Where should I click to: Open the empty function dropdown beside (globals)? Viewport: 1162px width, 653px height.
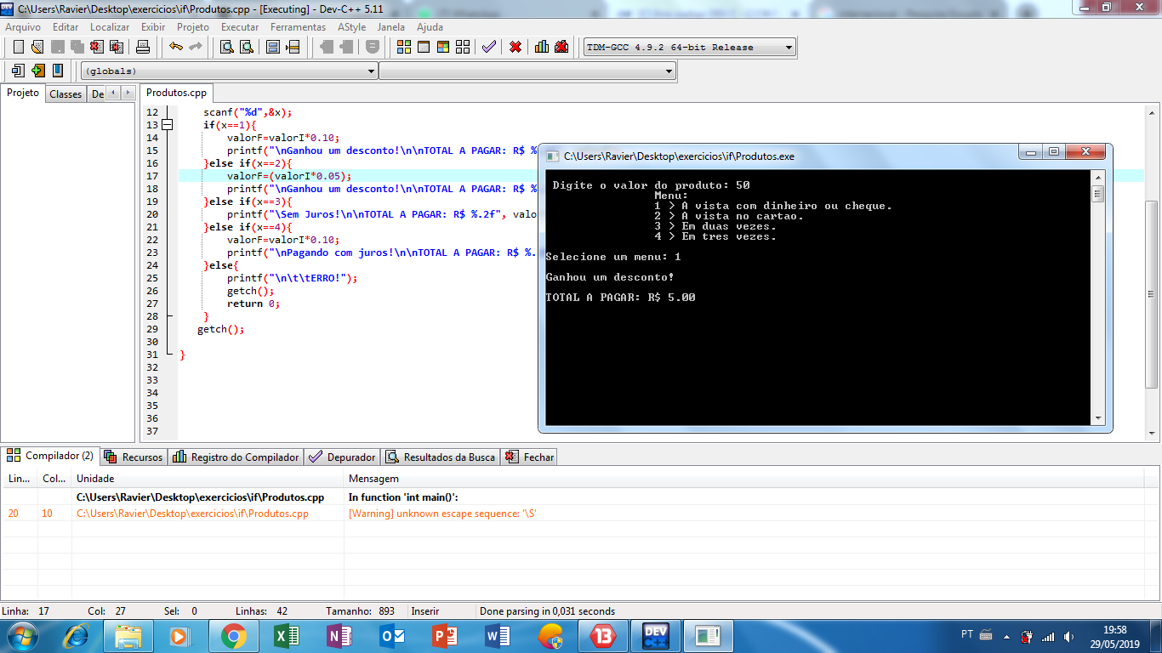[669, 71]
